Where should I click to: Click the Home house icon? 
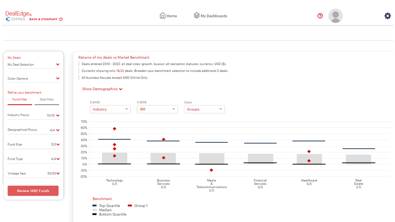coord(163,16)
